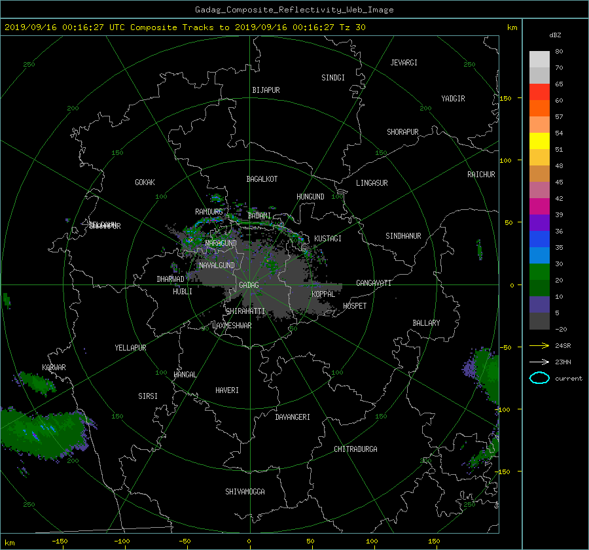Click the KARWAR city label

54,367
